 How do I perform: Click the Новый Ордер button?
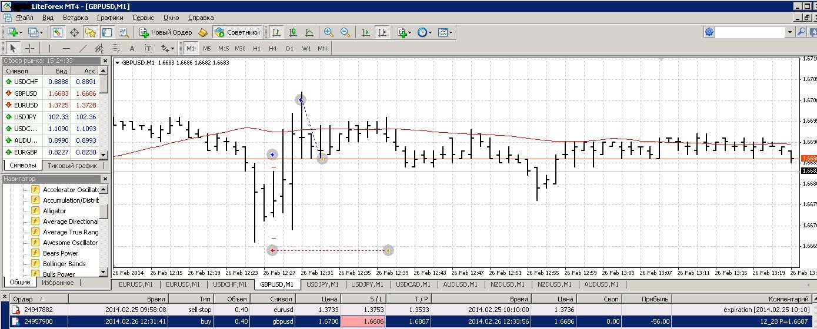click(165, 33)
